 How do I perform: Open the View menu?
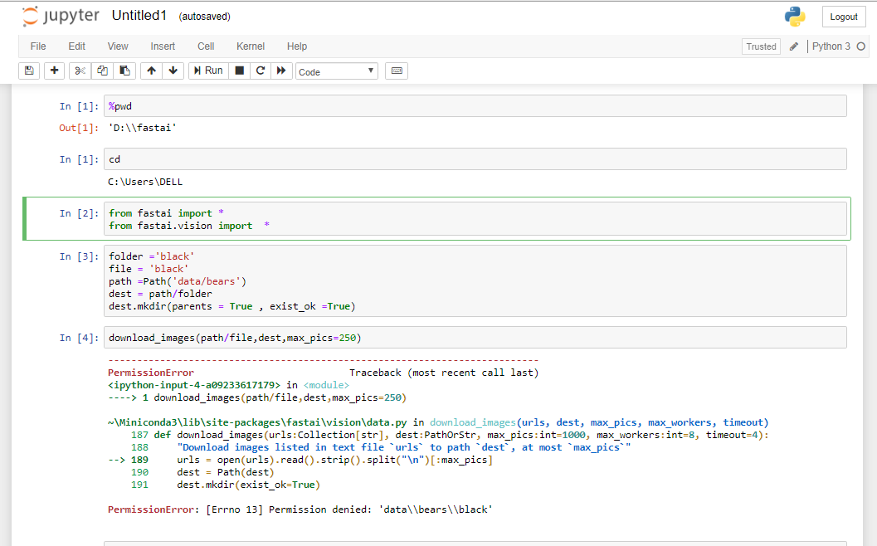click(118, 46)
